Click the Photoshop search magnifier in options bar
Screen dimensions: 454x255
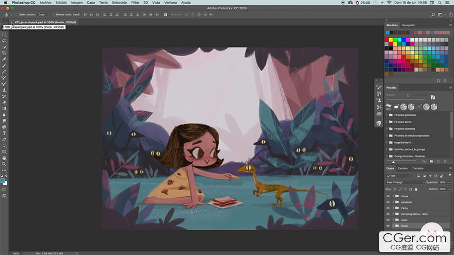click(433, 14)
